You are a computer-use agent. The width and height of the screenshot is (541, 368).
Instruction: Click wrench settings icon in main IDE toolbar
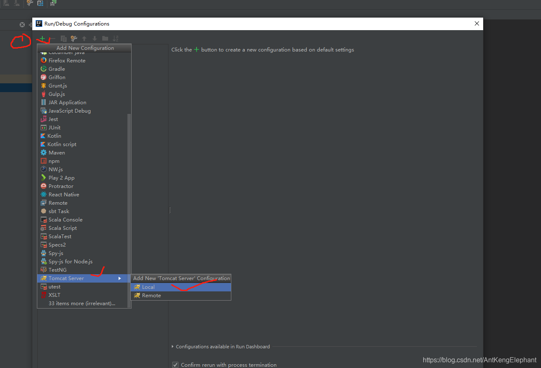(29, 3)
